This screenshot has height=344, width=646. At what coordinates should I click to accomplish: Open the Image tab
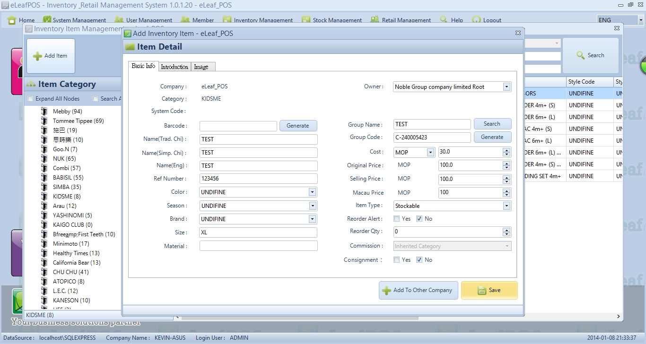tap(201, 67)
